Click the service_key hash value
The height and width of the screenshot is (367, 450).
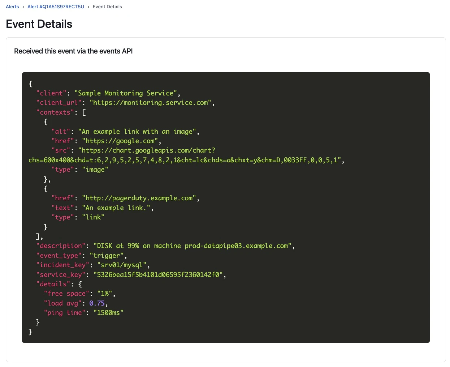pyautogui.click(x=158, y=275)
